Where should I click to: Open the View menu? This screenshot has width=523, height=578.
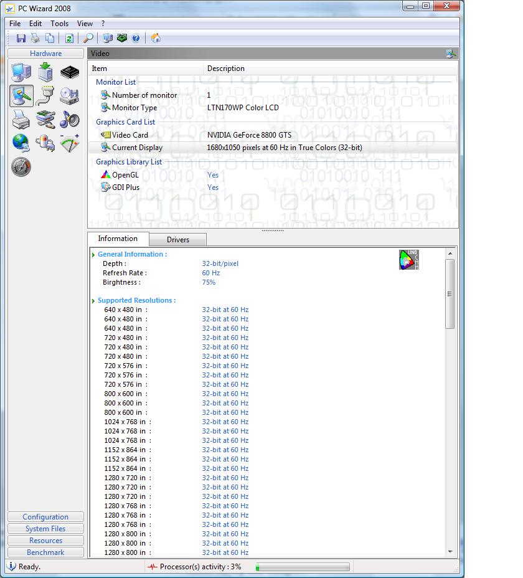point(85,24)
